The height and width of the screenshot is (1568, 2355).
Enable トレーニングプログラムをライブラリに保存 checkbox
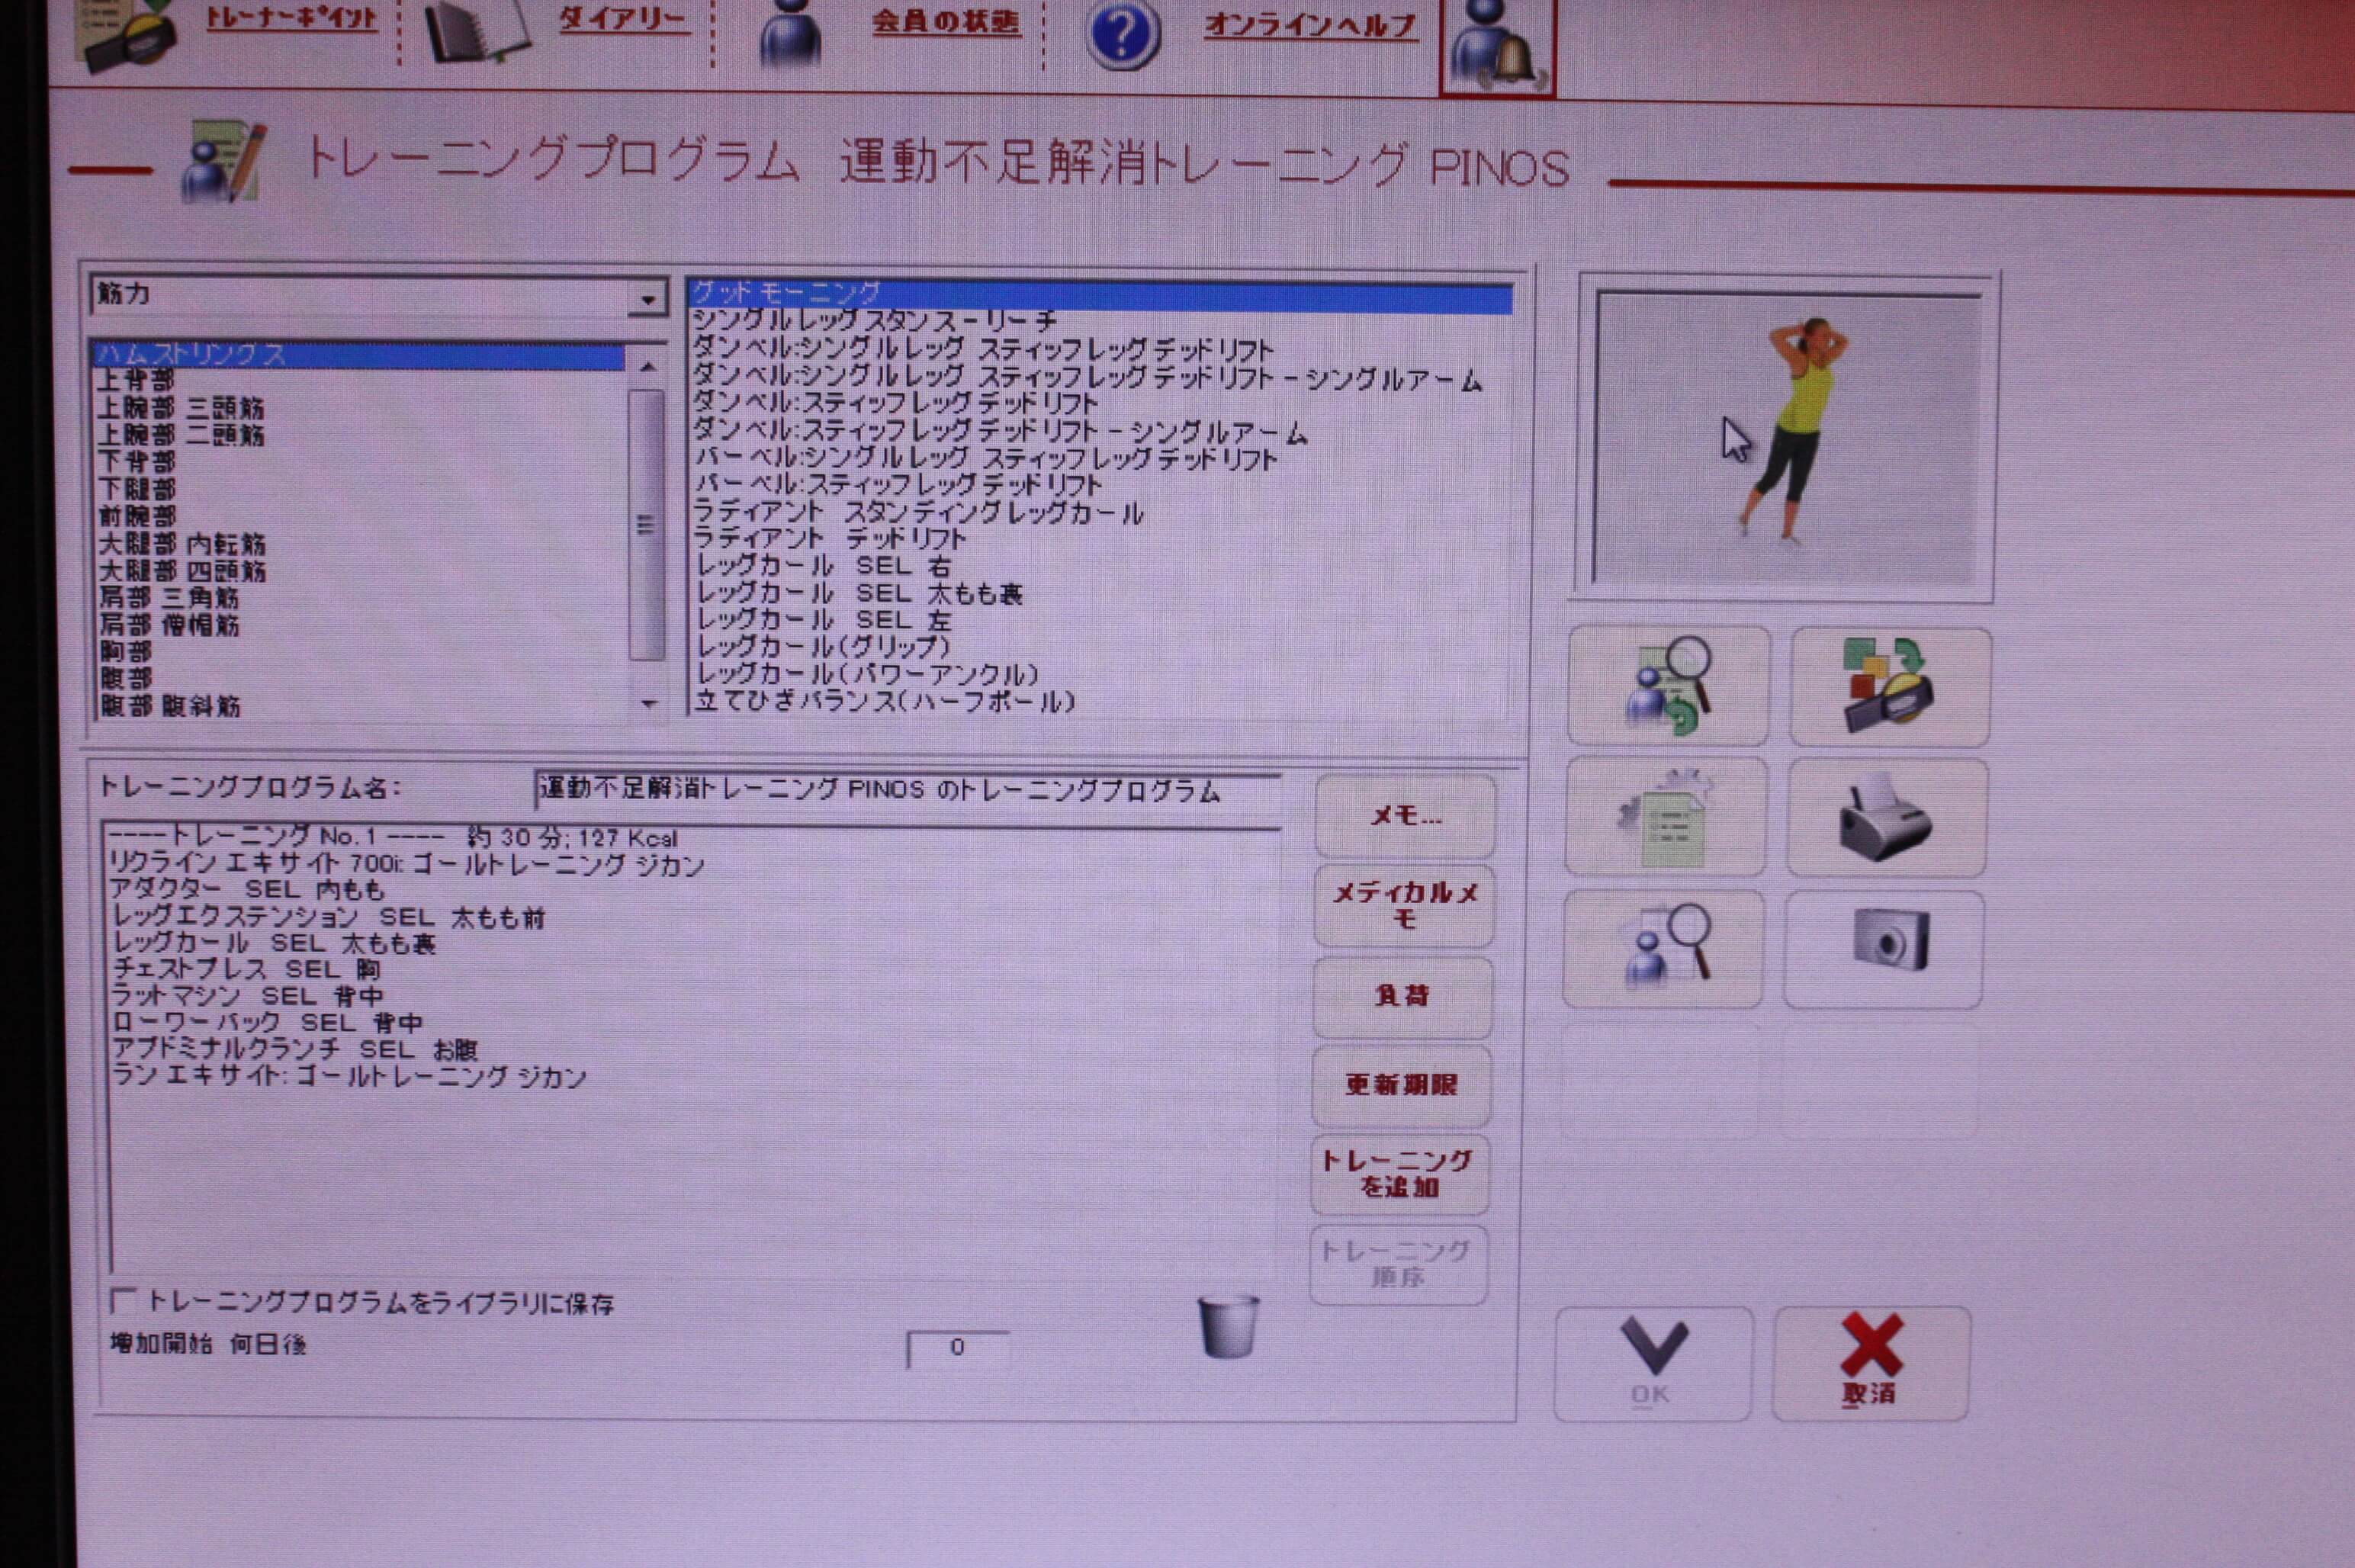[x=123, y=1300]
